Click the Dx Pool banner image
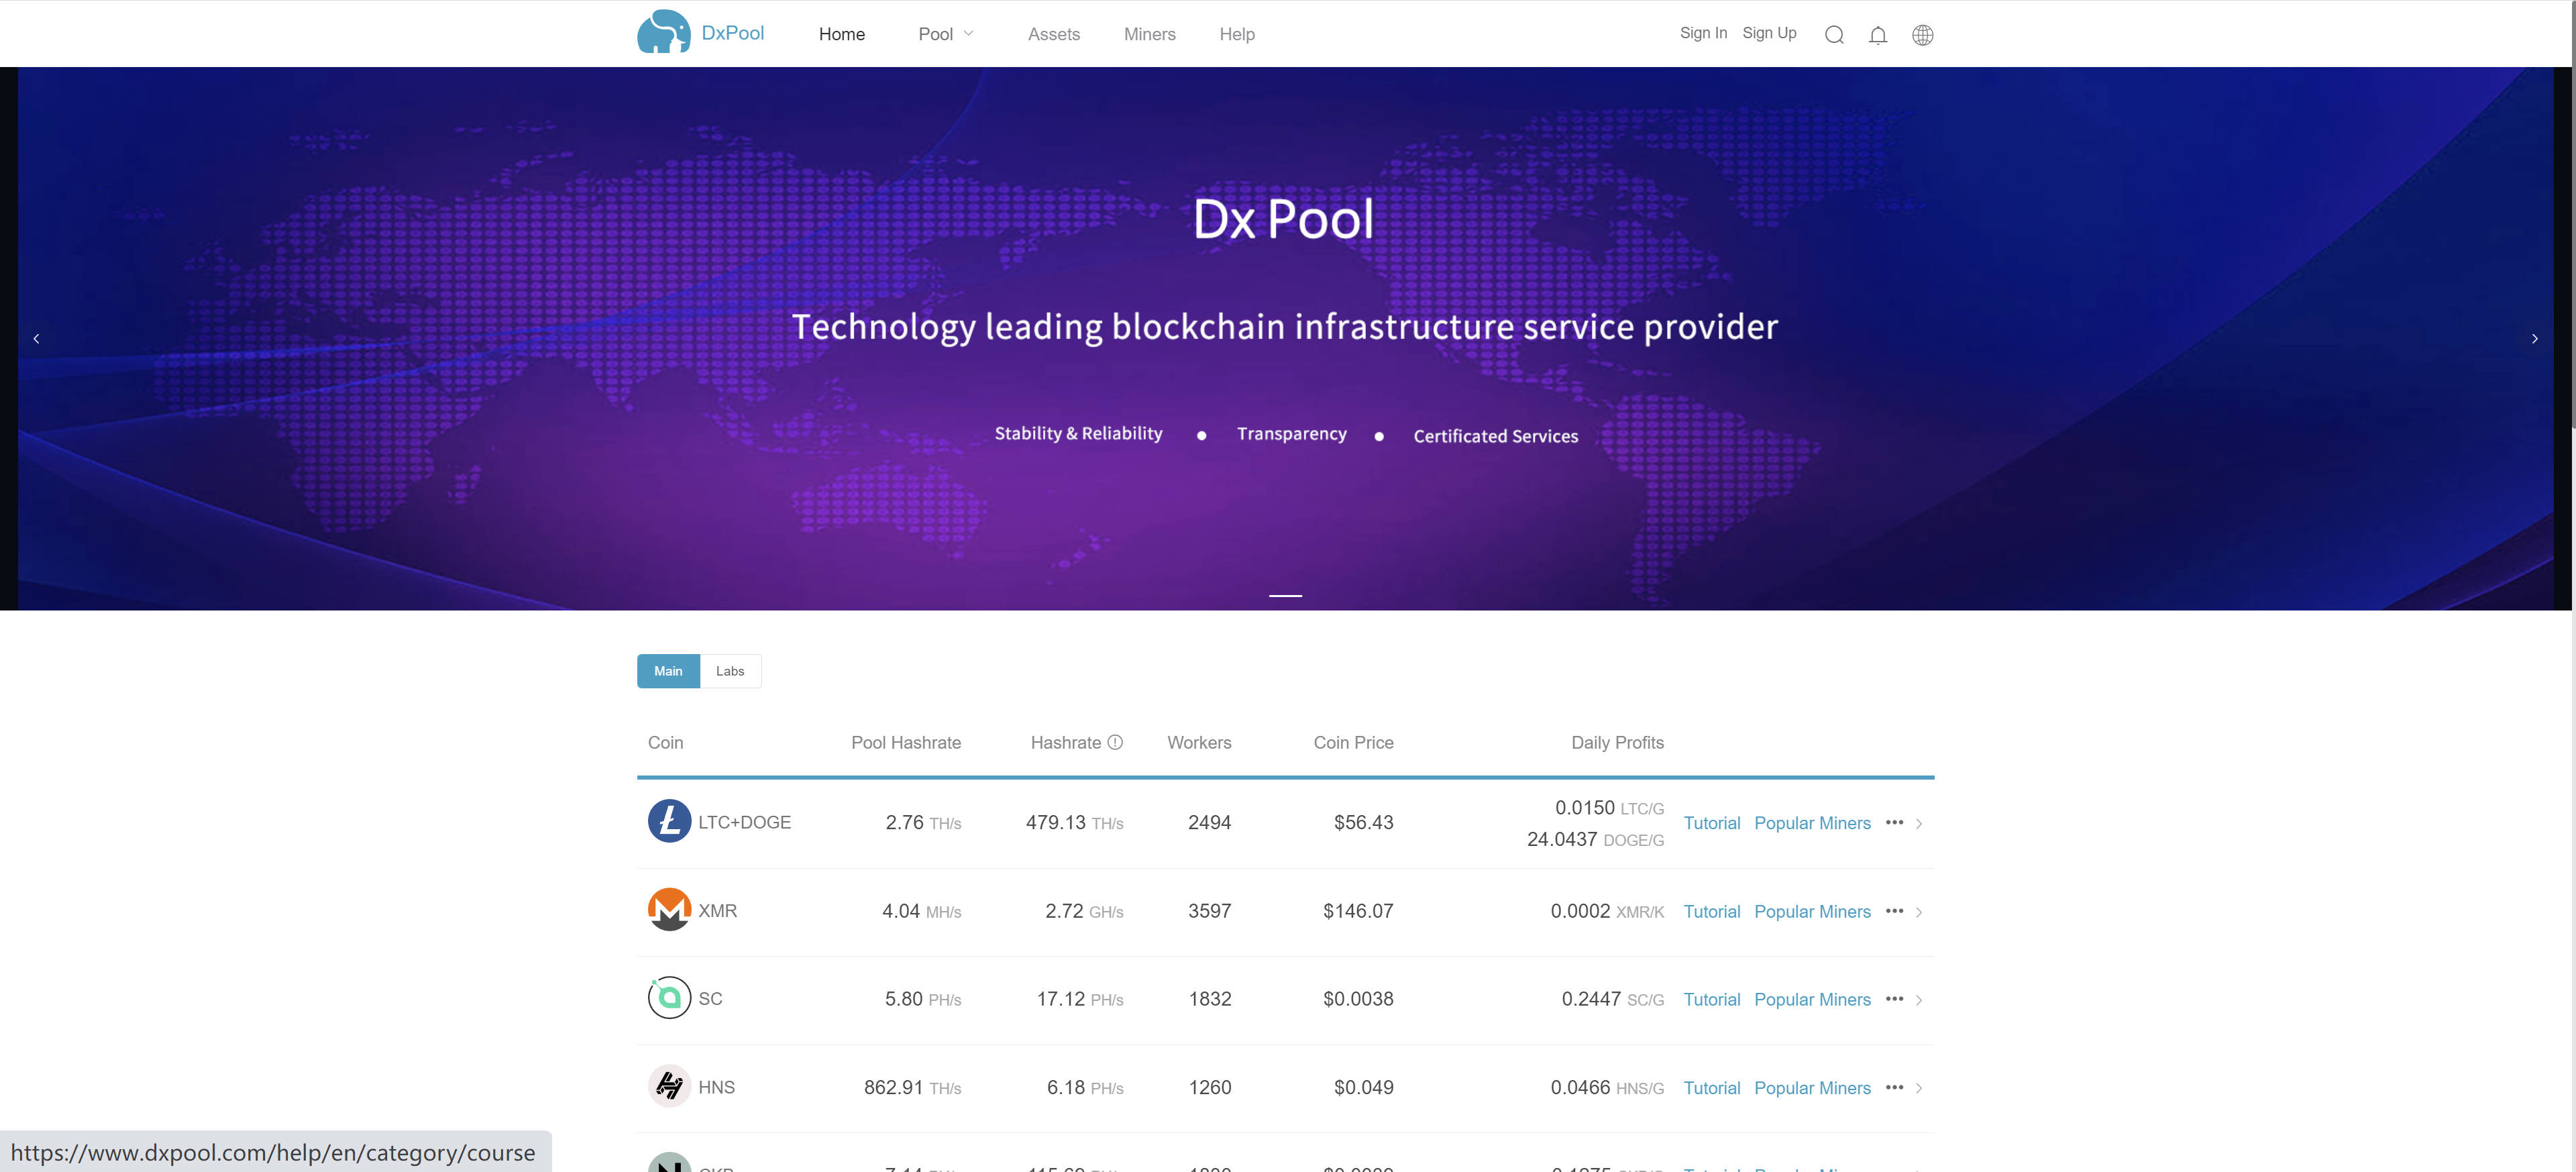The width and height of the screenshot is (2576, 1172). tap(1285, 339)
